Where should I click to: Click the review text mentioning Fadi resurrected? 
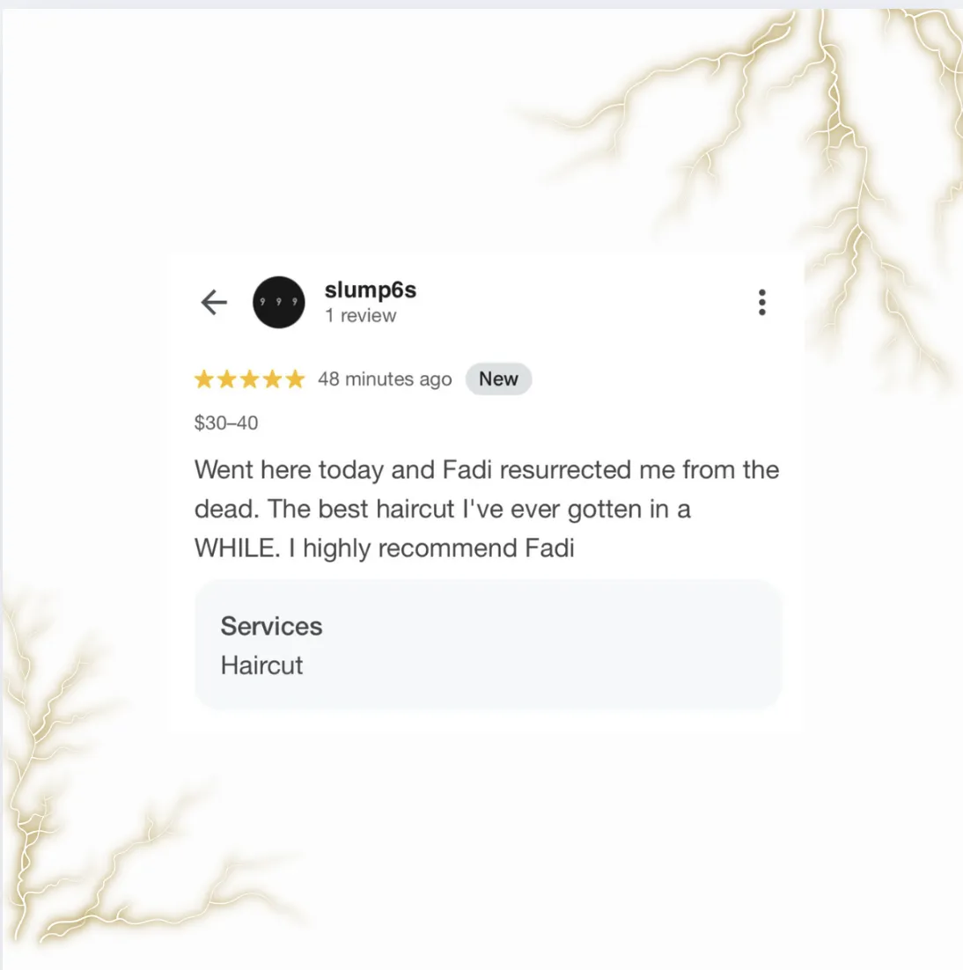(487, 470)
